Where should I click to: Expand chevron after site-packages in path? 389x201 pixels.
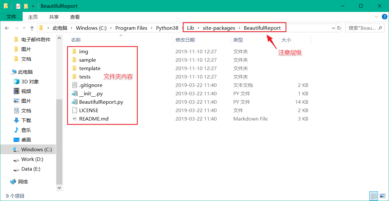point(240,28)
